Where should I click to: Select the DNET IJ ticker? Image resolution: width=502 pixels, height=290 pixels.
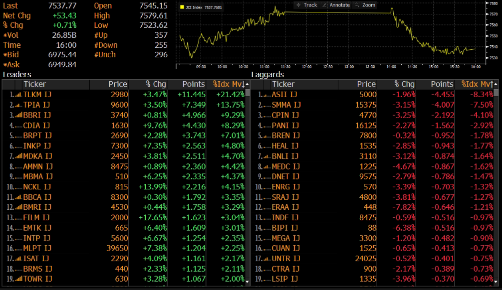click(285, 177)
